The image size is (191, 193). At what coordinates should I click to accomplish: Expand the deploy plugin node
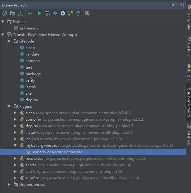tap(15, 126)
